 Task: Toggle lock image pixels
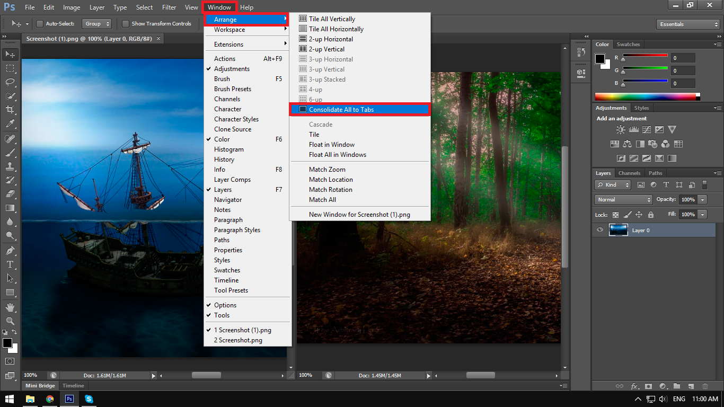click(x=628, y=215)
